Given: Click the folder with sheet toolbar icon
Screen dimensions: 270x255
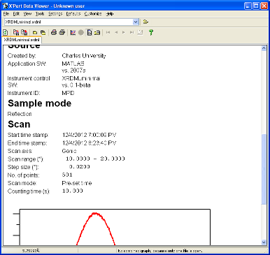Looking at the screenshot, I should [97, 33].
